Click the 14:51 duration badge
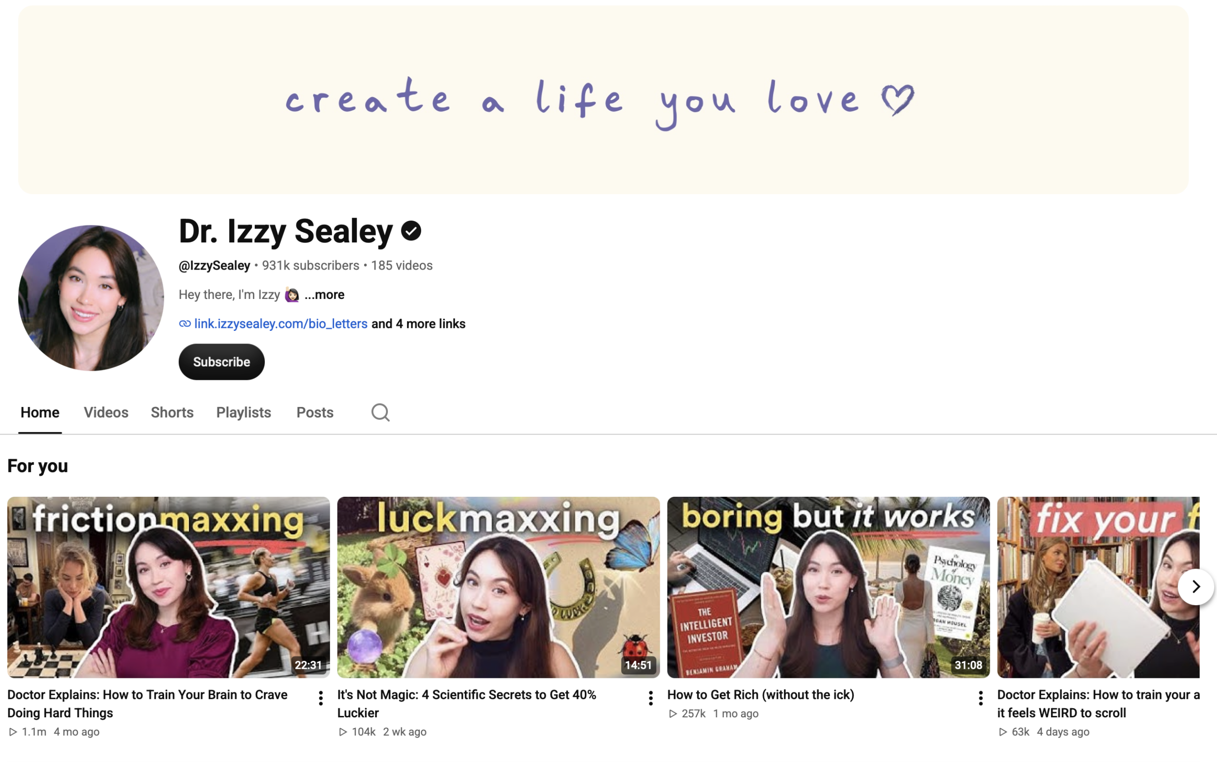Image resolution: width=1217 pixels, height=762 pixels. (x=638, y=665)
